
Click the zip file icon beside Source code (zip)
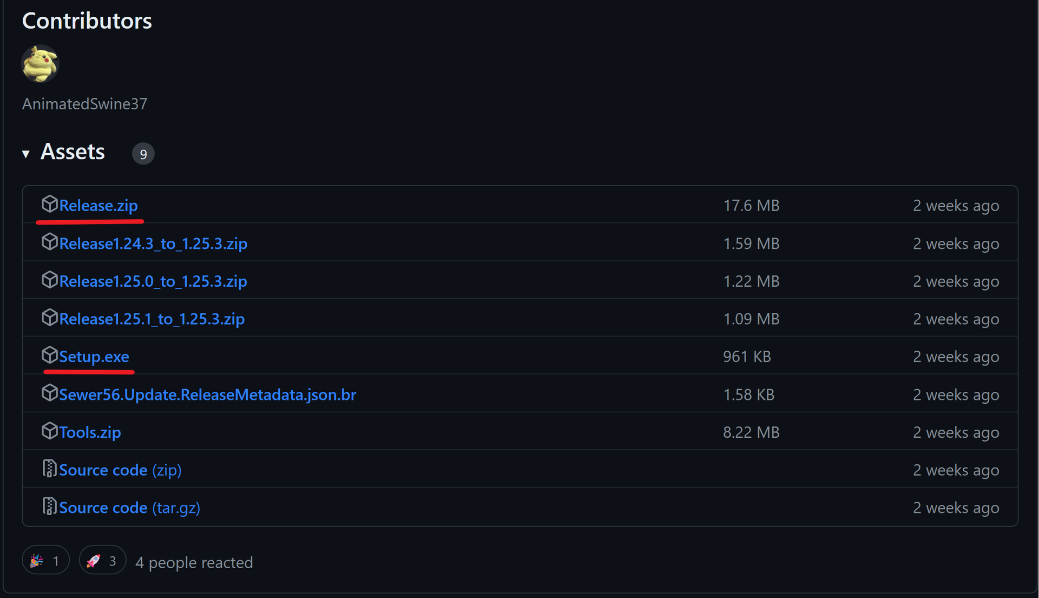pos(49,469)
